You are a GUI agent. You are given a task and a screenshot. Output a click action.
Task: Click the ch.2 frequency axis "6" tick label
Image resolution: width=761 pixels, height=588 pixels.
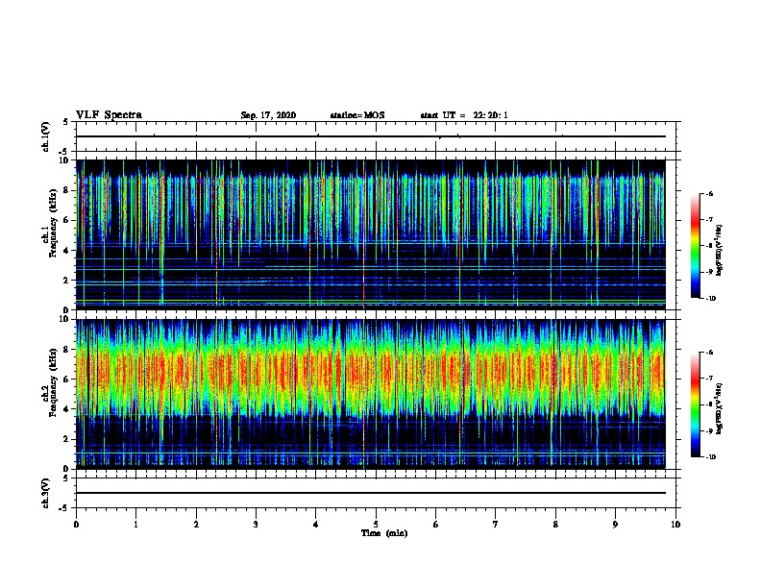point(66,380)
